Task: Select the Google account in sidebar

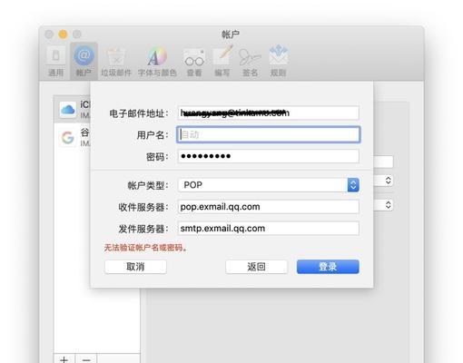Action: 72,137
